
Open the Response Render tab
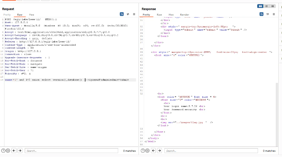tap(185, 15)
